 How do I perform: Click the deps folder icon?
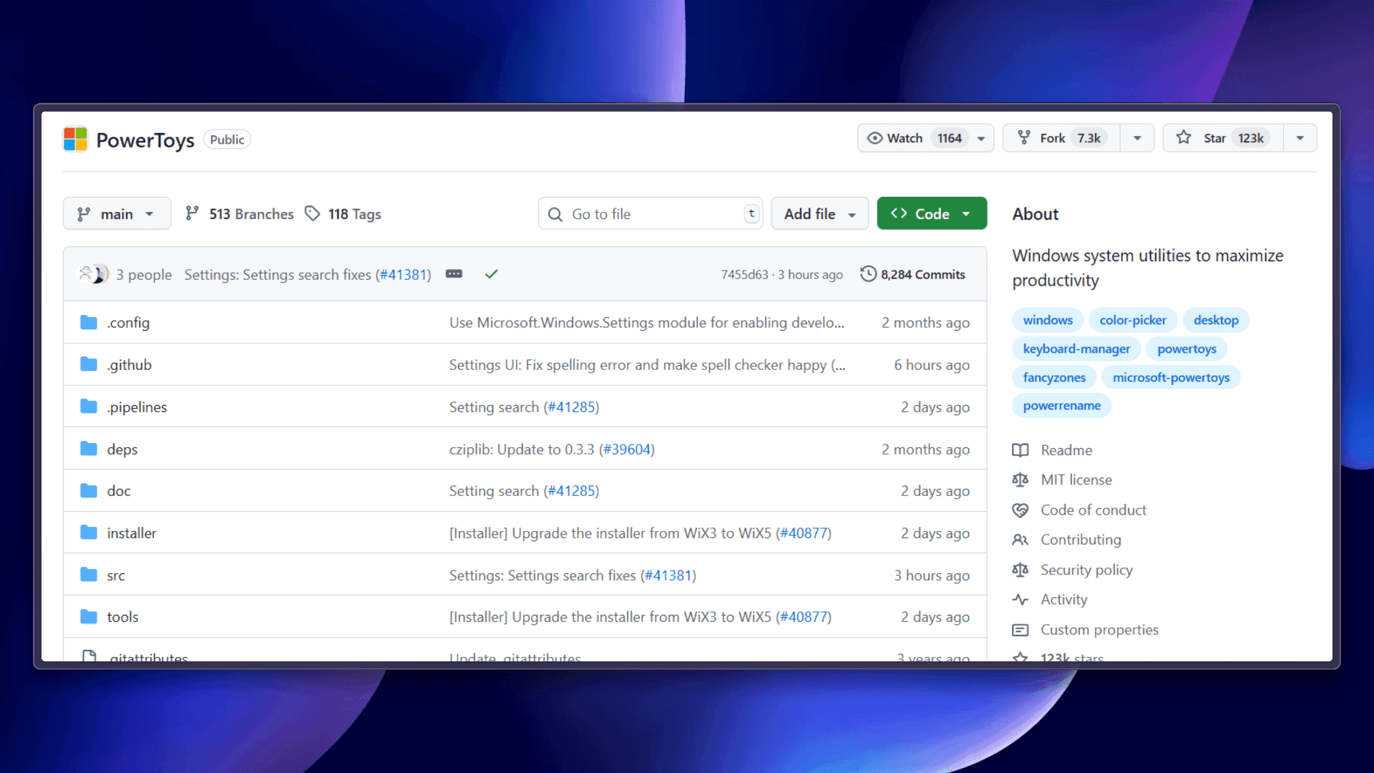(x=89, y=449)
